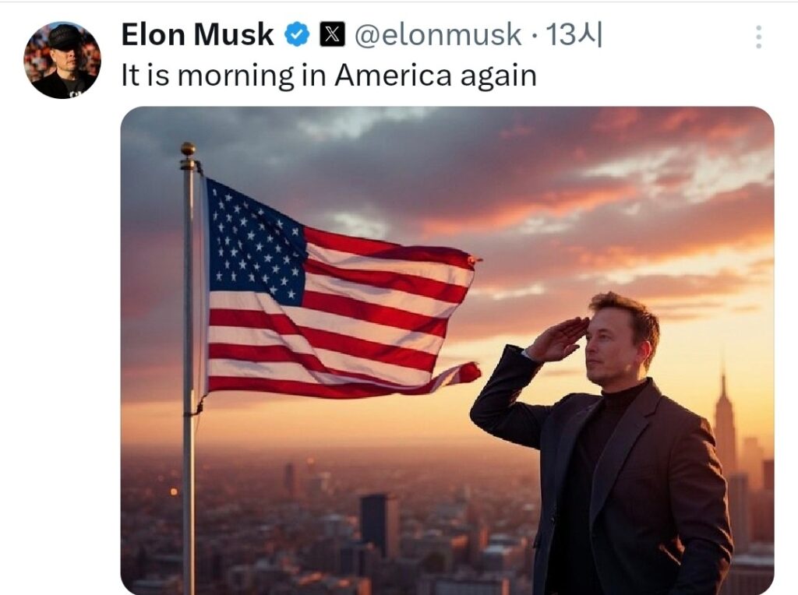Click the orange light dot near the flagpole
Screen dimensions: 798x595
(x=174, y=491)
